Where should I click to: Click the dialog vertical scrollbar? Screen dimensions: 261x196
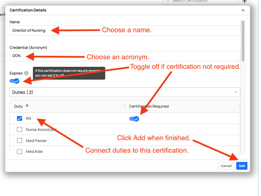point(243,41)
